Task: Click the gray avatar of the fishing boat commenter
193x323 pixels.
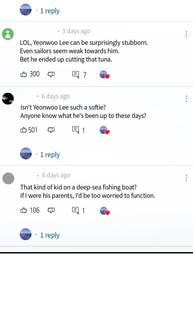Action: (8, 178)
